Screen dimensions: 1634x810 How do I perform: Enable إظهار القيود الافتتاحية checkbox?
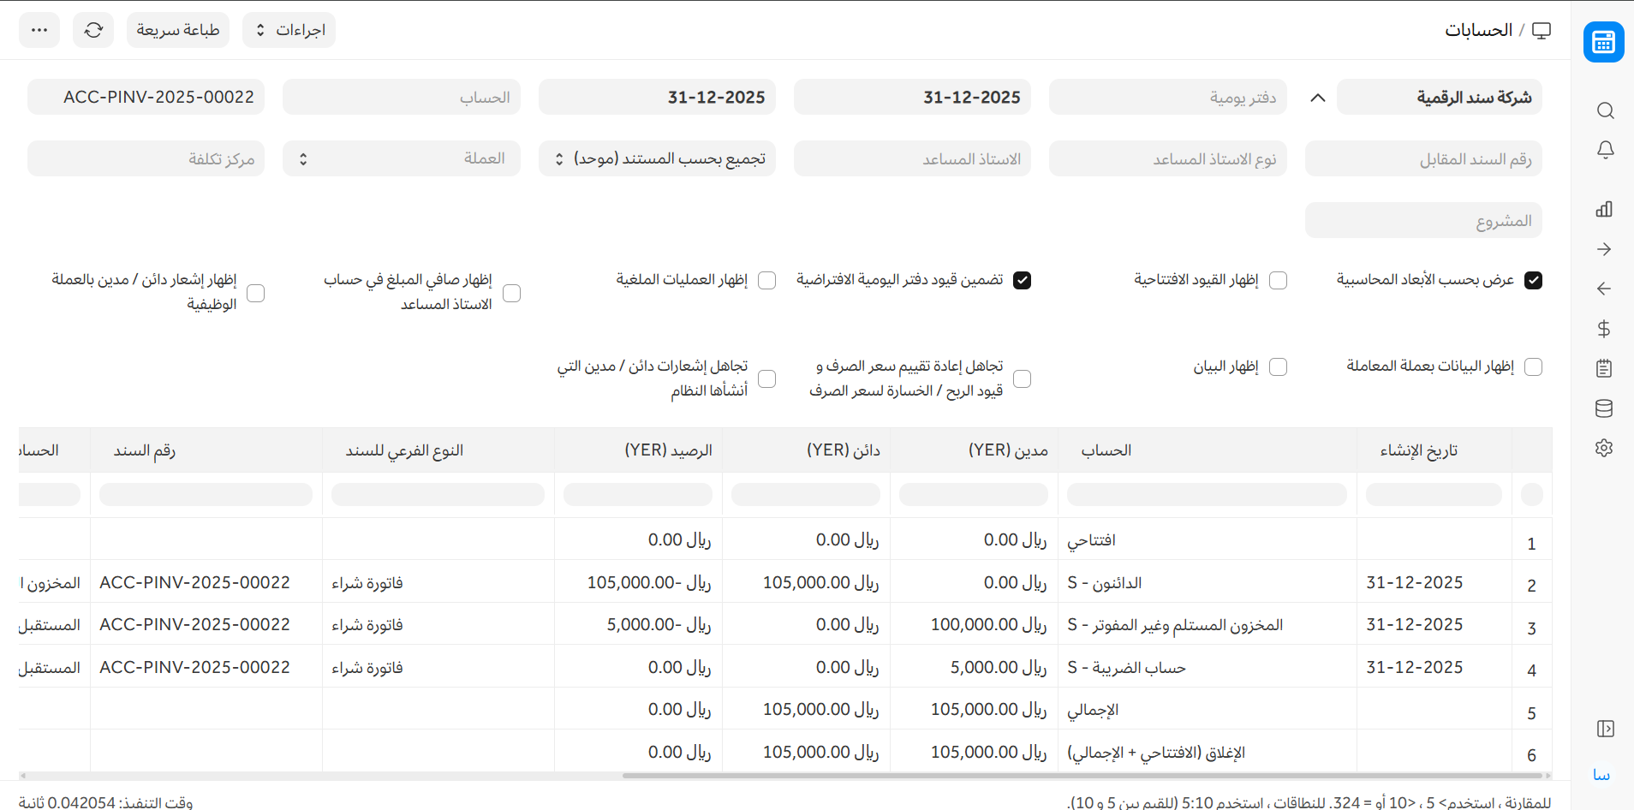point(1278,281)
